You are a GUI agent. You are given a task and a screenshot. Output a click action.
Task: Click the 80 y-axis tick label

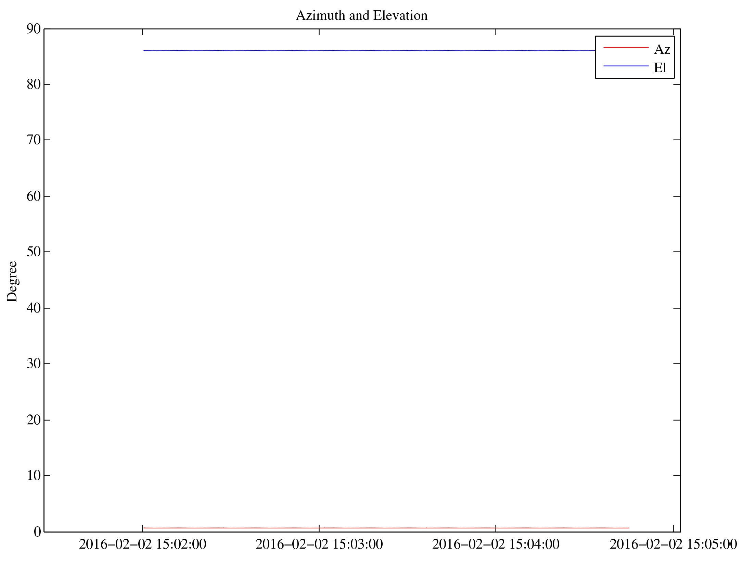point(34,85)
